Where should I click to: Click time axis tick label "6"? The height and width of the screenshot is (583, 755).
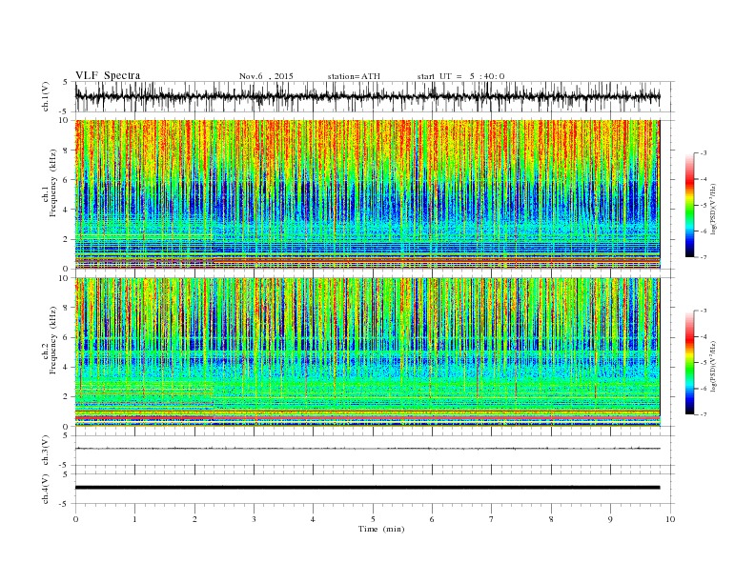pyautogui.click(x=432, y=519)
